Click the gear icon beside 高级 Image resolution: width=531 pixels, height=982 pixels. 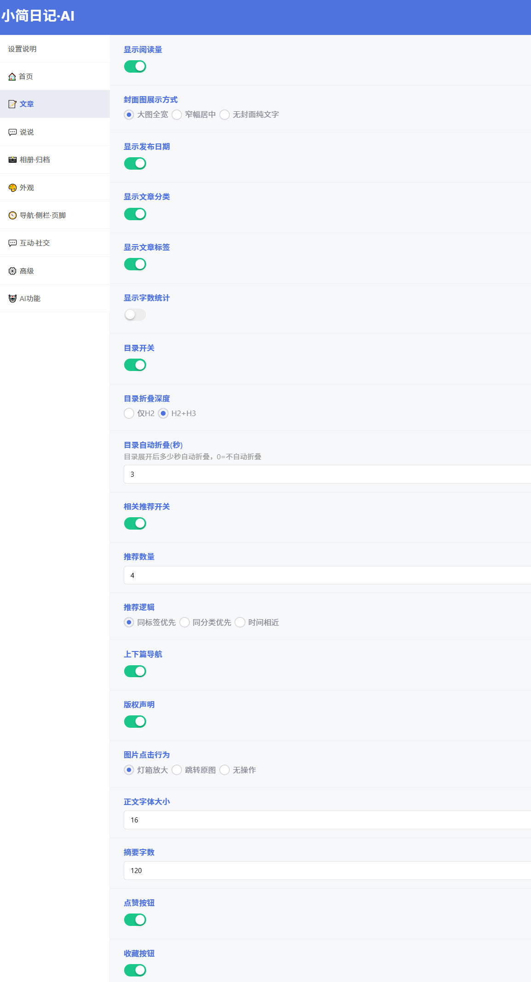12,271
